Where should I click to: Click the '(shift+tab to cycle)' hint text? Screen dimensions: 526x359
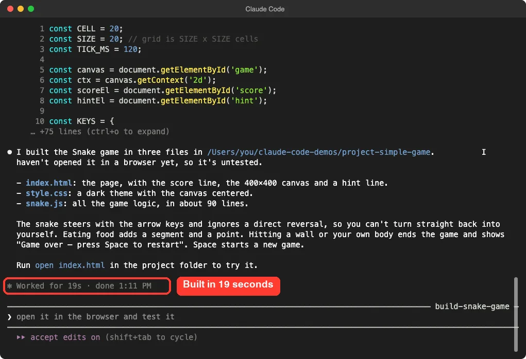pyautogui.click(x=151, y=337)
